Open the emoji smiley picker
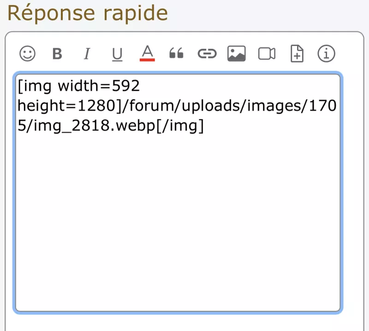Viewport: 369px width, 331px height. [28, 54]
